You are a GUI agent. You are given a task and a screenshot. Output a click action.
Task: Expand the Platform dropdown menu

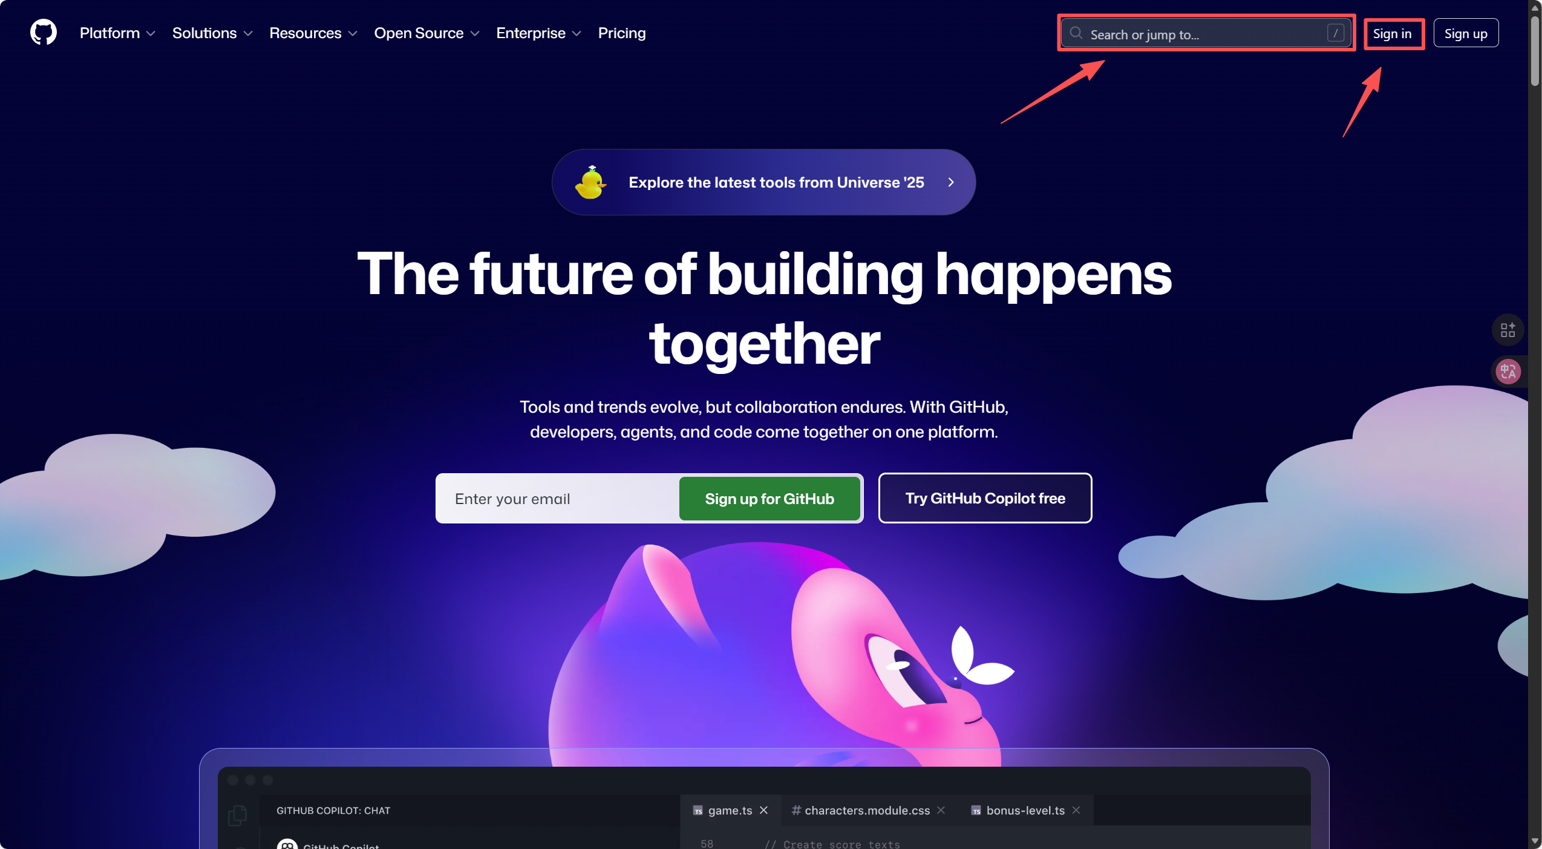117,33
